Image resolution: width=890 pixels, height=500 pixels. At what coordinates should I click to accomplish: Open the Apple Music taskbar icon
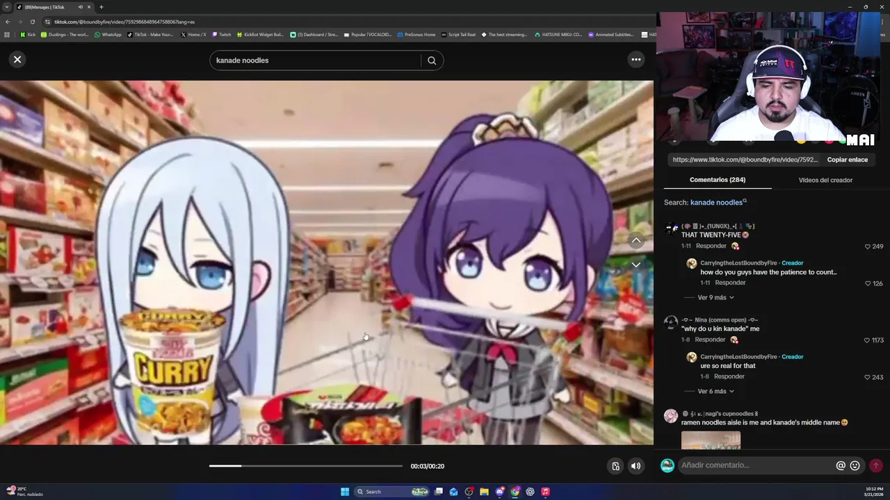pyautogui.click(x=546, y=492)
